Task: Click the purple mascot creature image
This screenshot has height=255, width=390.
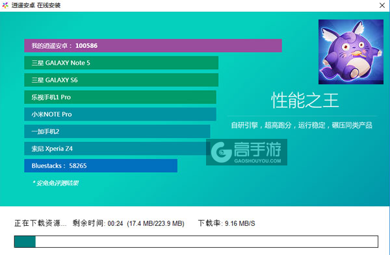Action: (x=351, y=52)
